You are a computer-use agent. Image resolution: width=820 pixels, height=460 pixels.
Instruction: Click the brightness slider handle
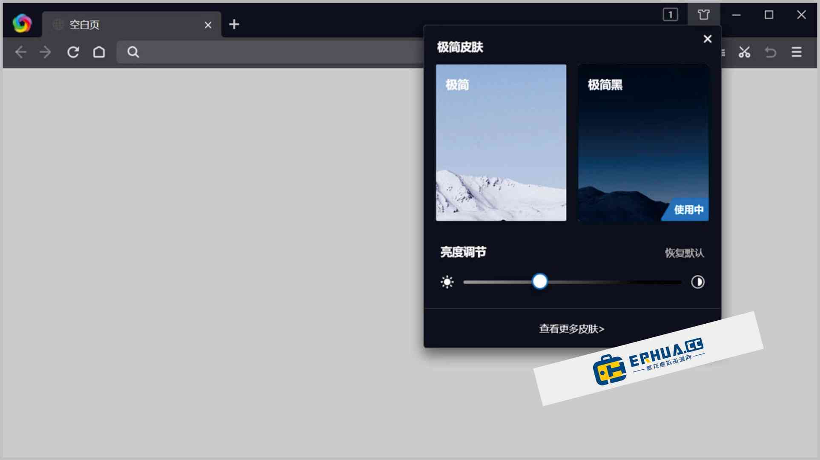pos(540,282)
